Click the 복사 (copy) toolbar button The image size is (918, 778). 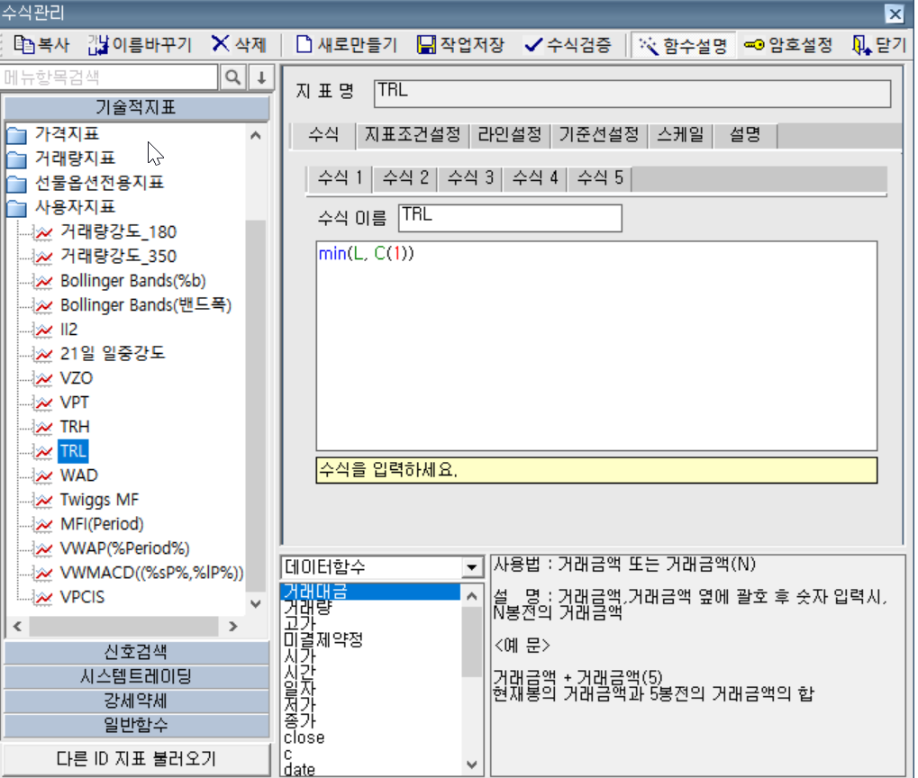click(41, 45)
